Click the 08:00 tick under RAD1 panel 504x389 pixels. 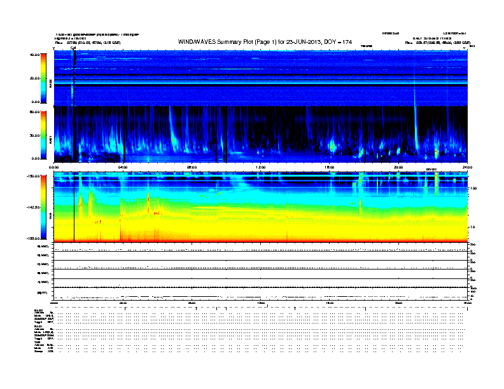[x=192, y=167]
